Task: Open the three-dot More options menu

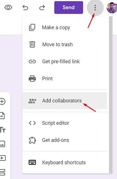Action: point(95,8)
